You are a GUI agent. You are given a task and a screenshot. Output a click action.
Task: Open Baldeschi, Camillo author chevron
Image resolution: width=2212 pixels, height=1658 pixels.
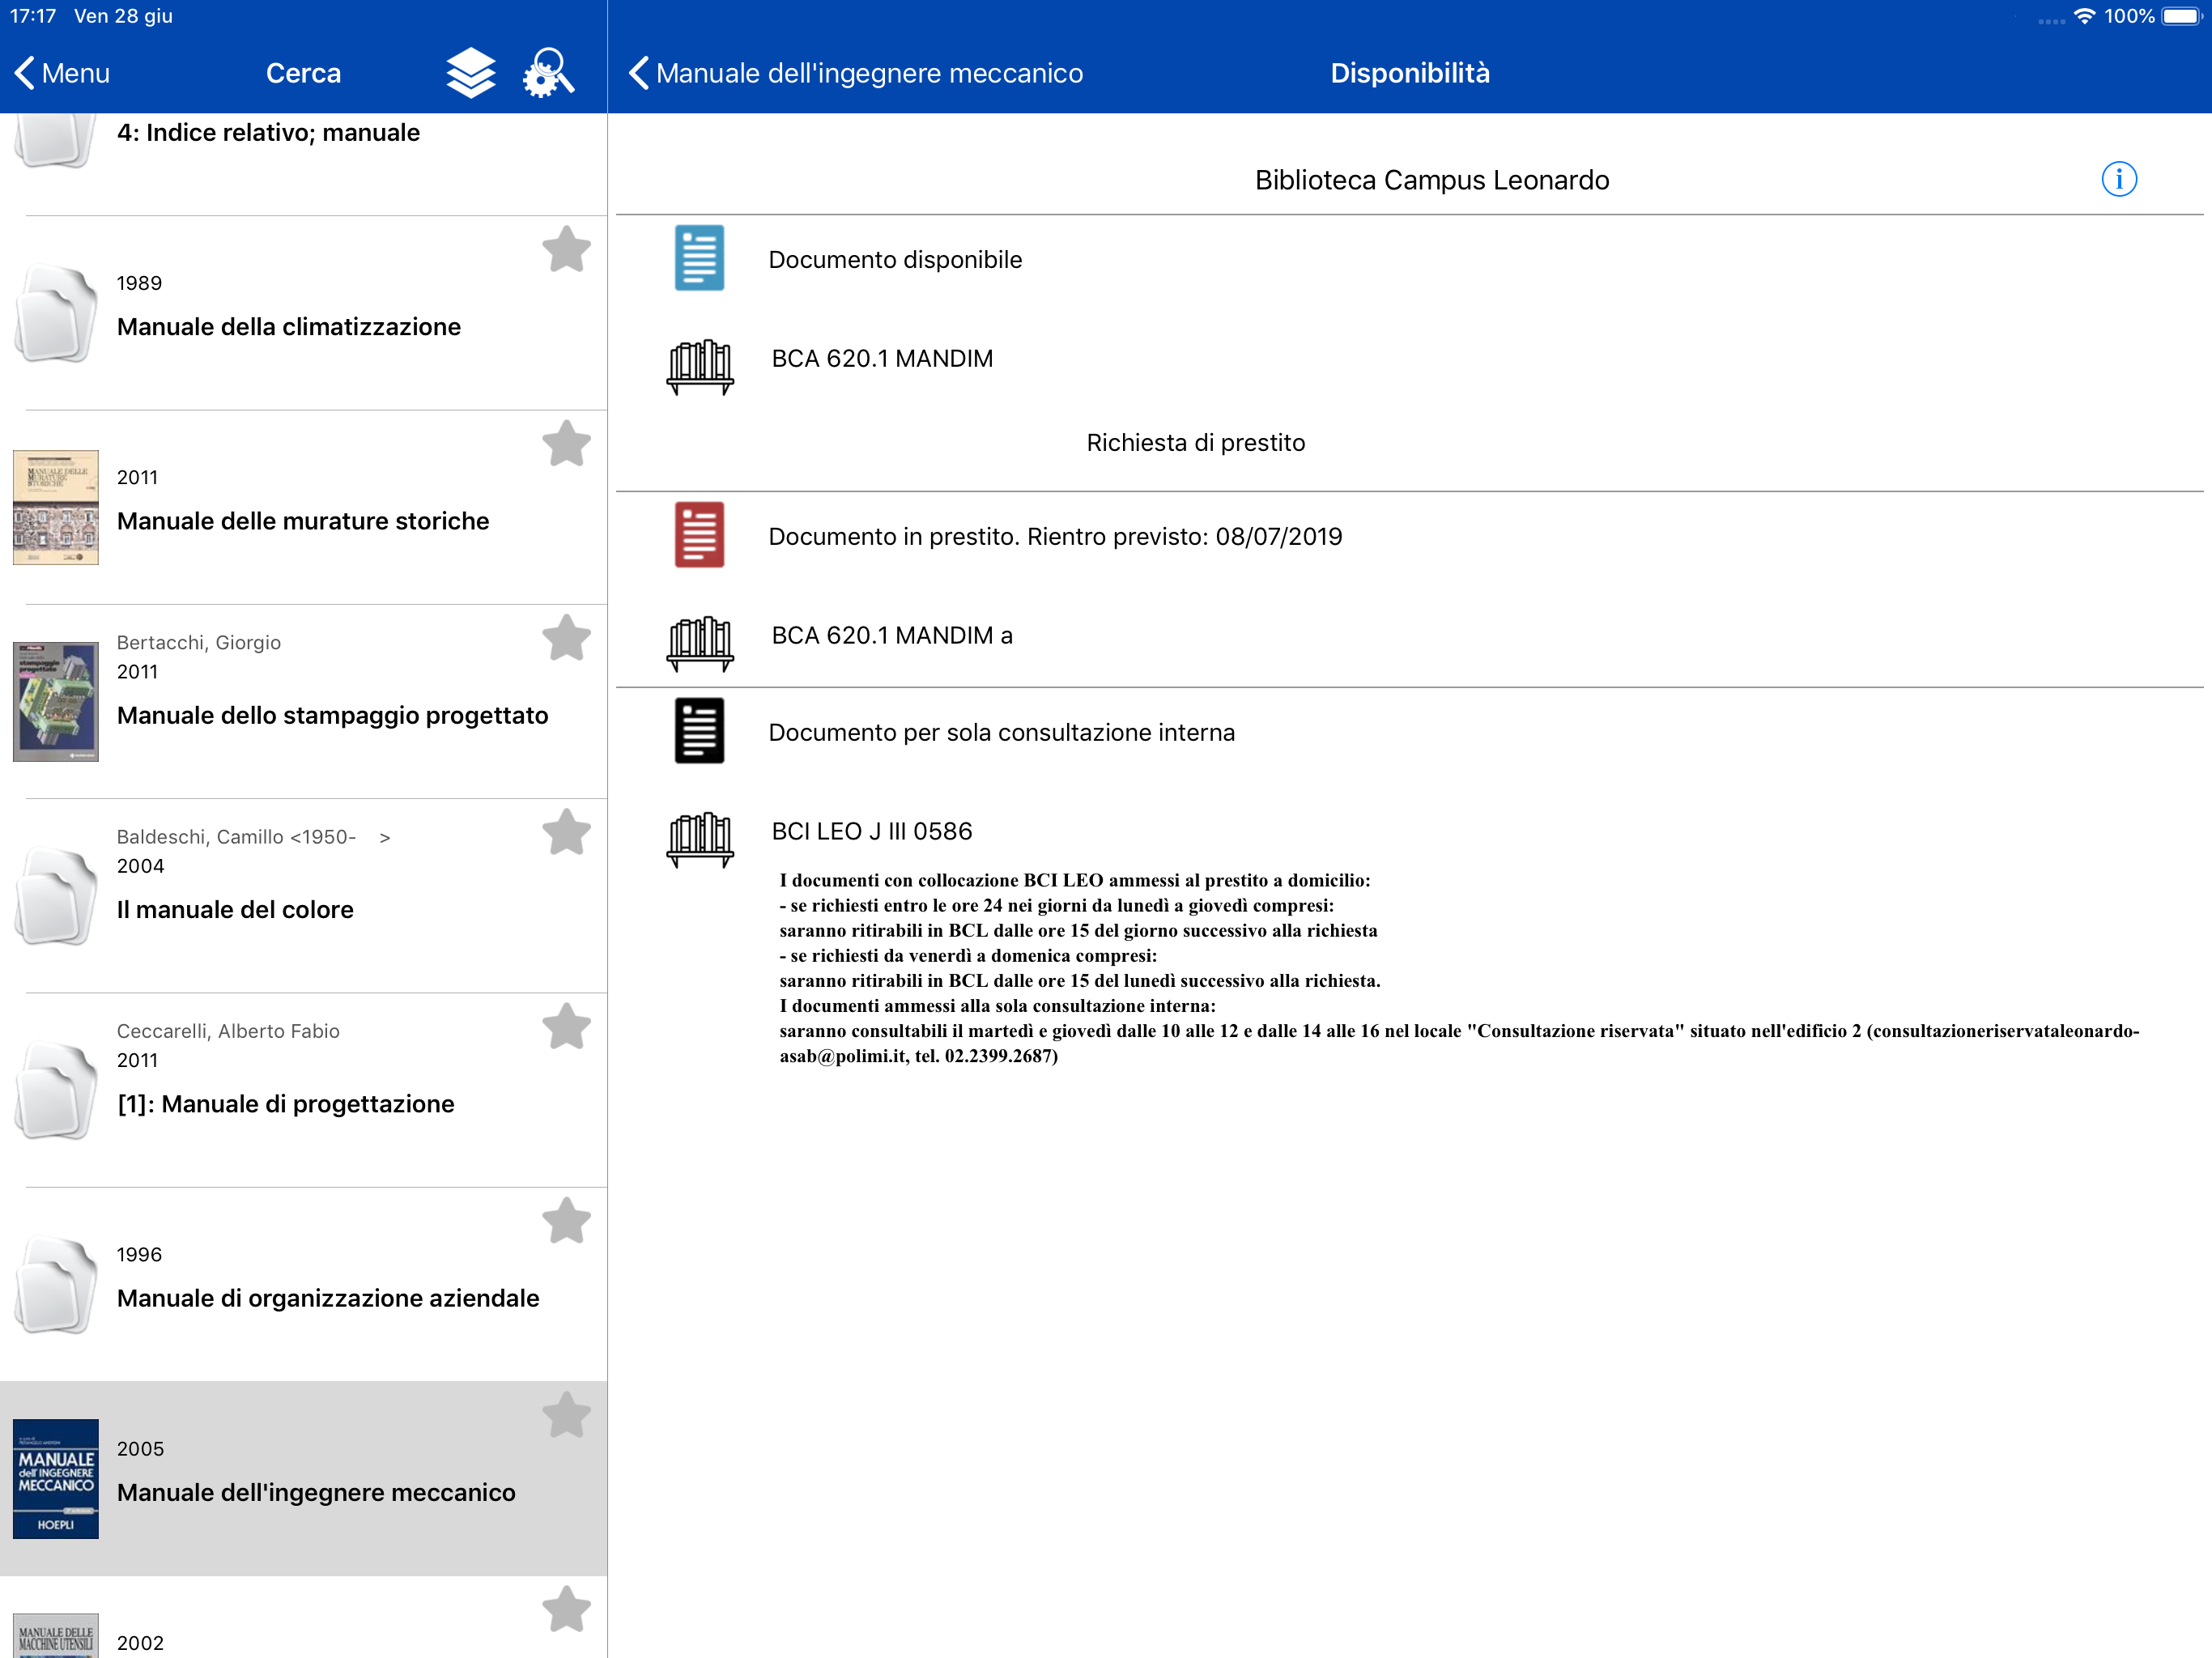[384, 837]
